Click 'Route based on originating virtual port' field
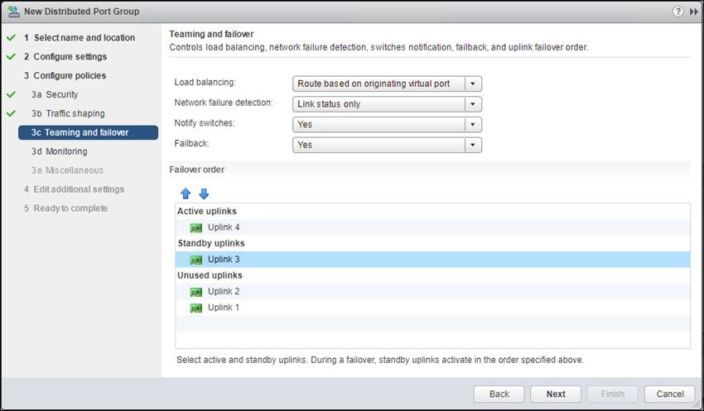The width and height of the screenshot is (704, 411). tap(387, 84)
